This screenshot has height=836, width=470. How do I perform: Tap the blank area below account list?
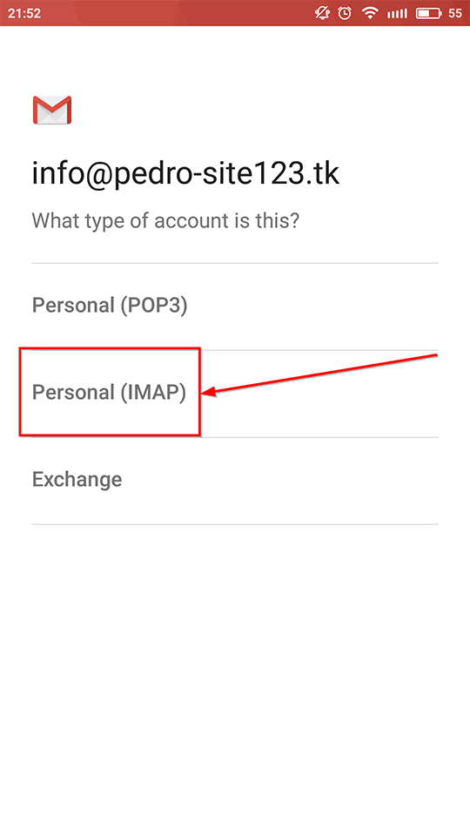coord(234,678)
